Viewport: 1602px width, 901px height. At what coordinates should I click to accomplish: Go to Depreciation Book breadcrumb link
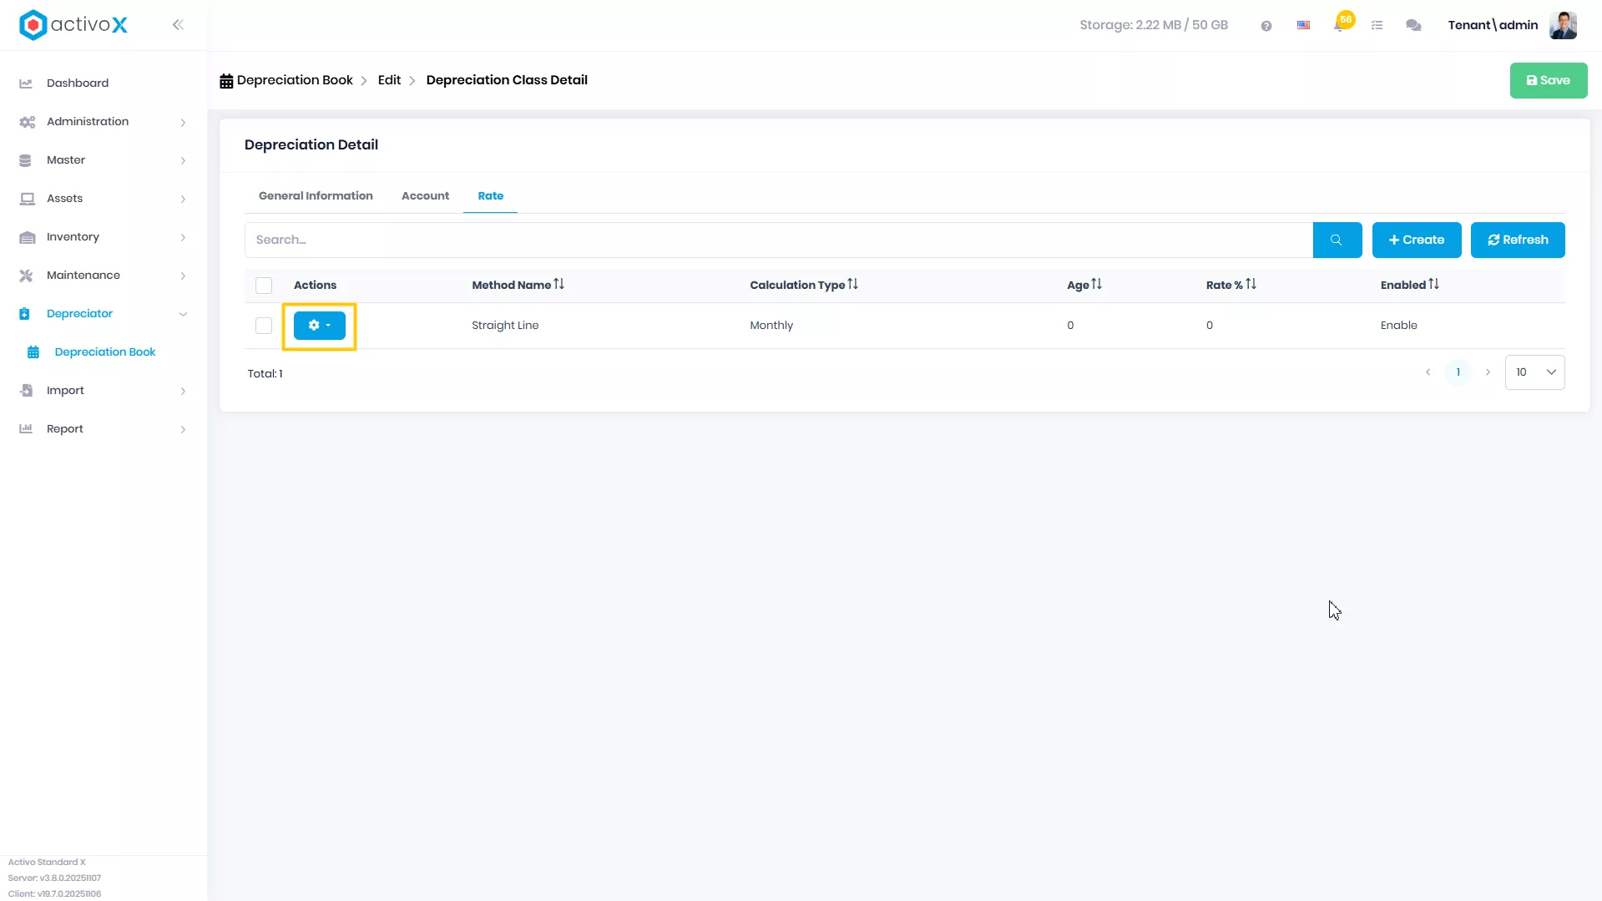pos(295,80)
